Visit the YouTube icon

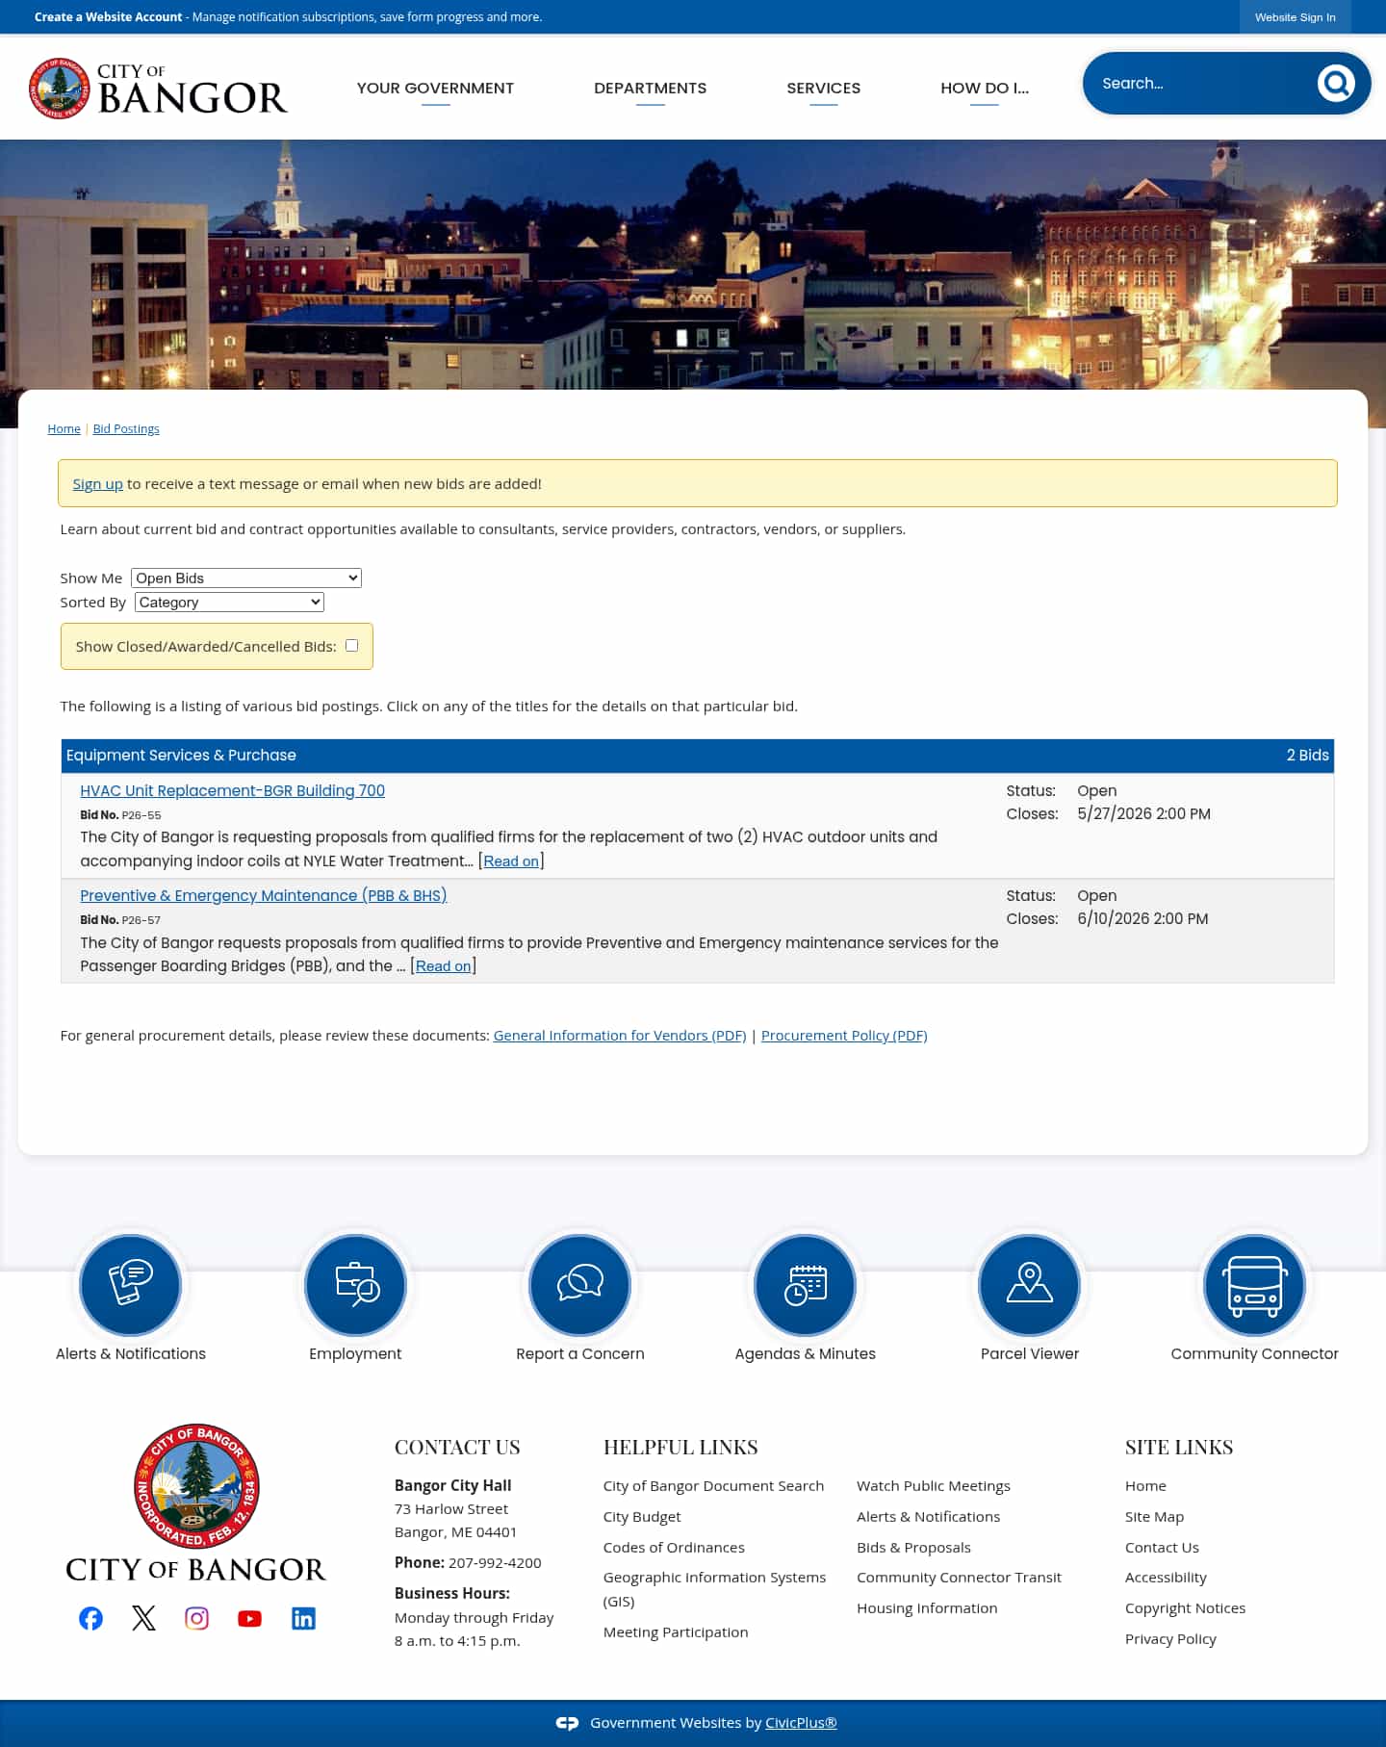tap(249, 1618)
